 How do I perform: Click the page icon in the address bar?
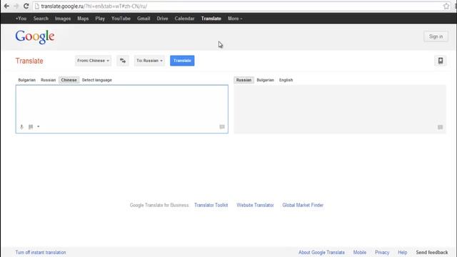point(36,6)
